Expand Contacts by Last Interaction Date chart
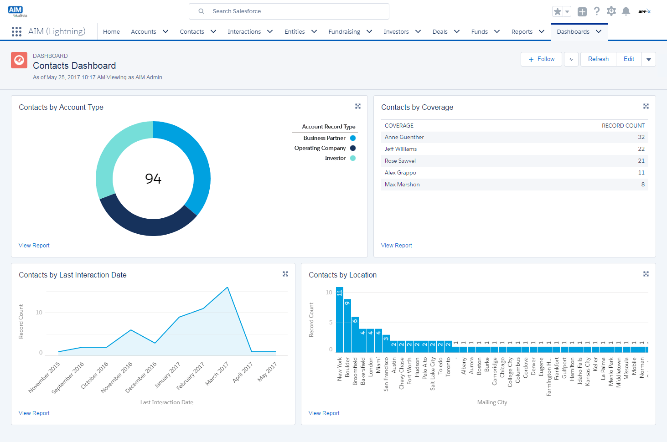Viewport: 667px width, 442px height. [285, 274]
